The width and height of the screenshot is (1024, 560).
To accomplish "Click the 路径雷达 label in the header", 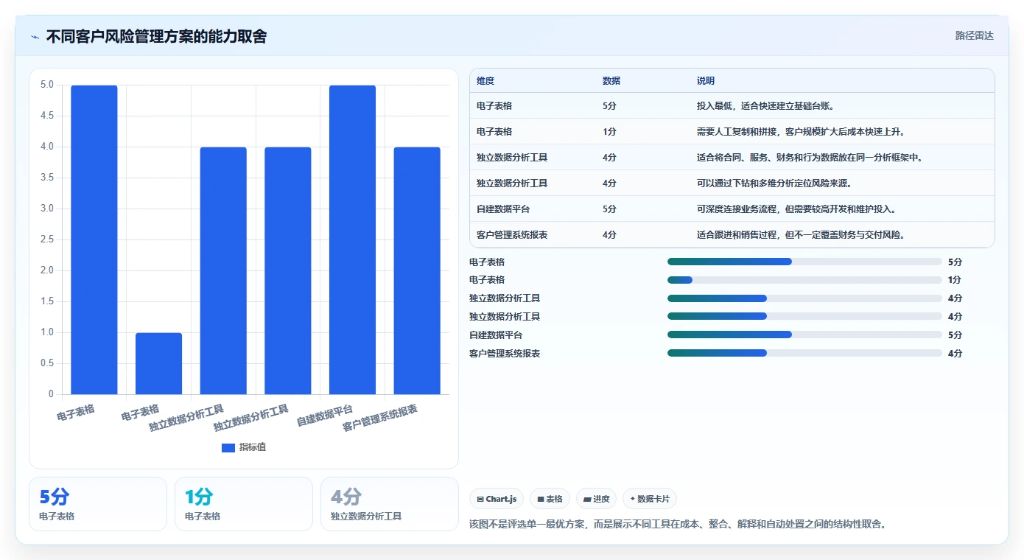I will [975, 35].
